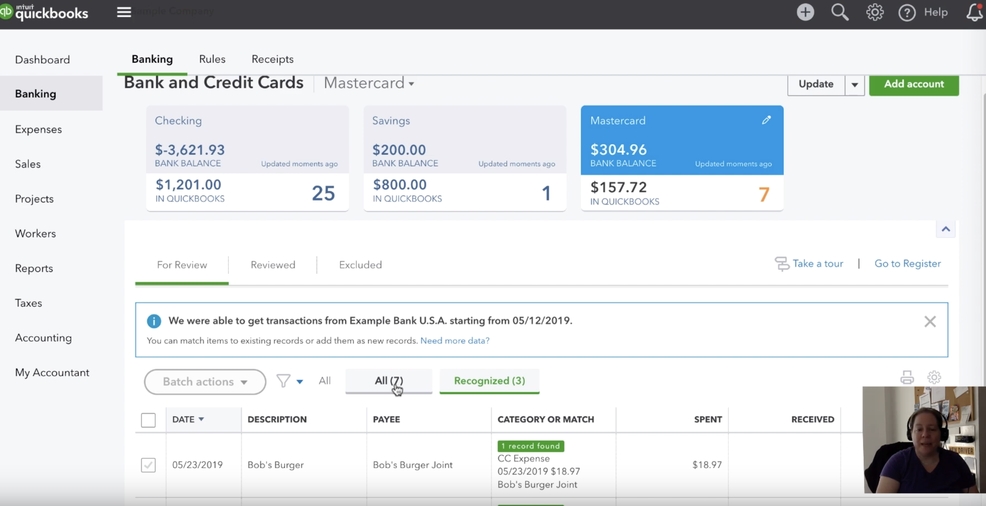Open Accounting in sidebar
Screen dimensions: 986x506
click(43, 338)
